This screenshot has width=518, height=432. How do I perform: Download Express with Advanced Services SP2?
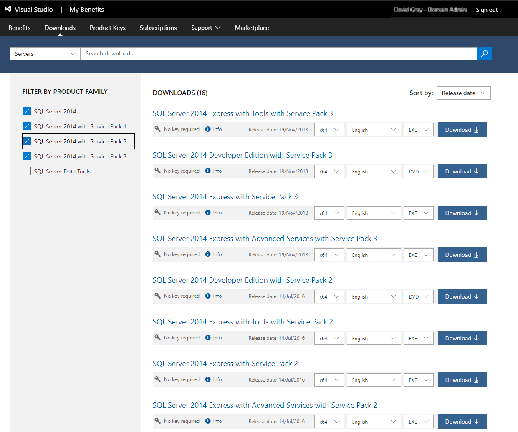click(x=462, y=422)
